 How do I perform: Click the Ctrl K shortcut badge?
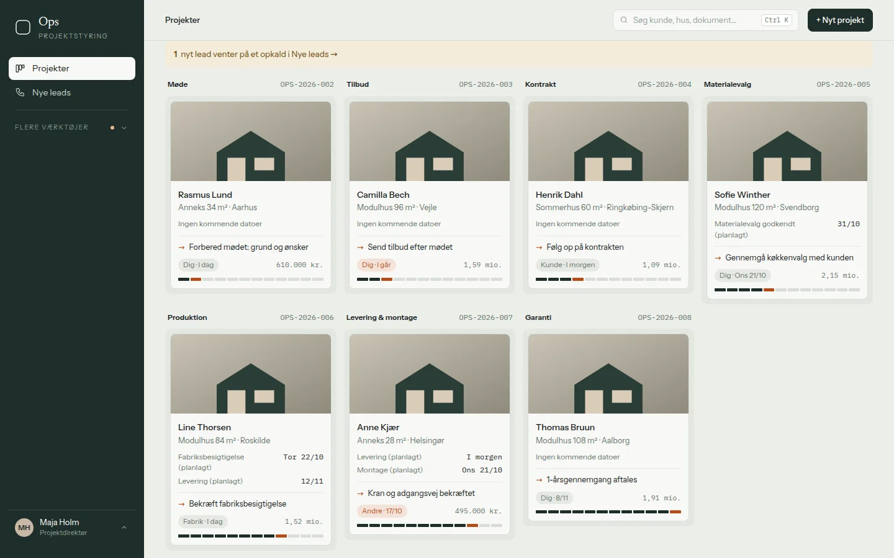pyautogui.click(x=777, y=20)
